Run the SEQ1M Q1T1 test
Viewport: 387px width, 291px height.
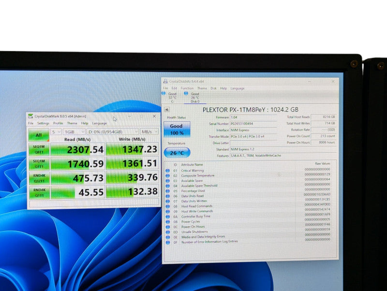pyautogui.click(x=39, y=164)
